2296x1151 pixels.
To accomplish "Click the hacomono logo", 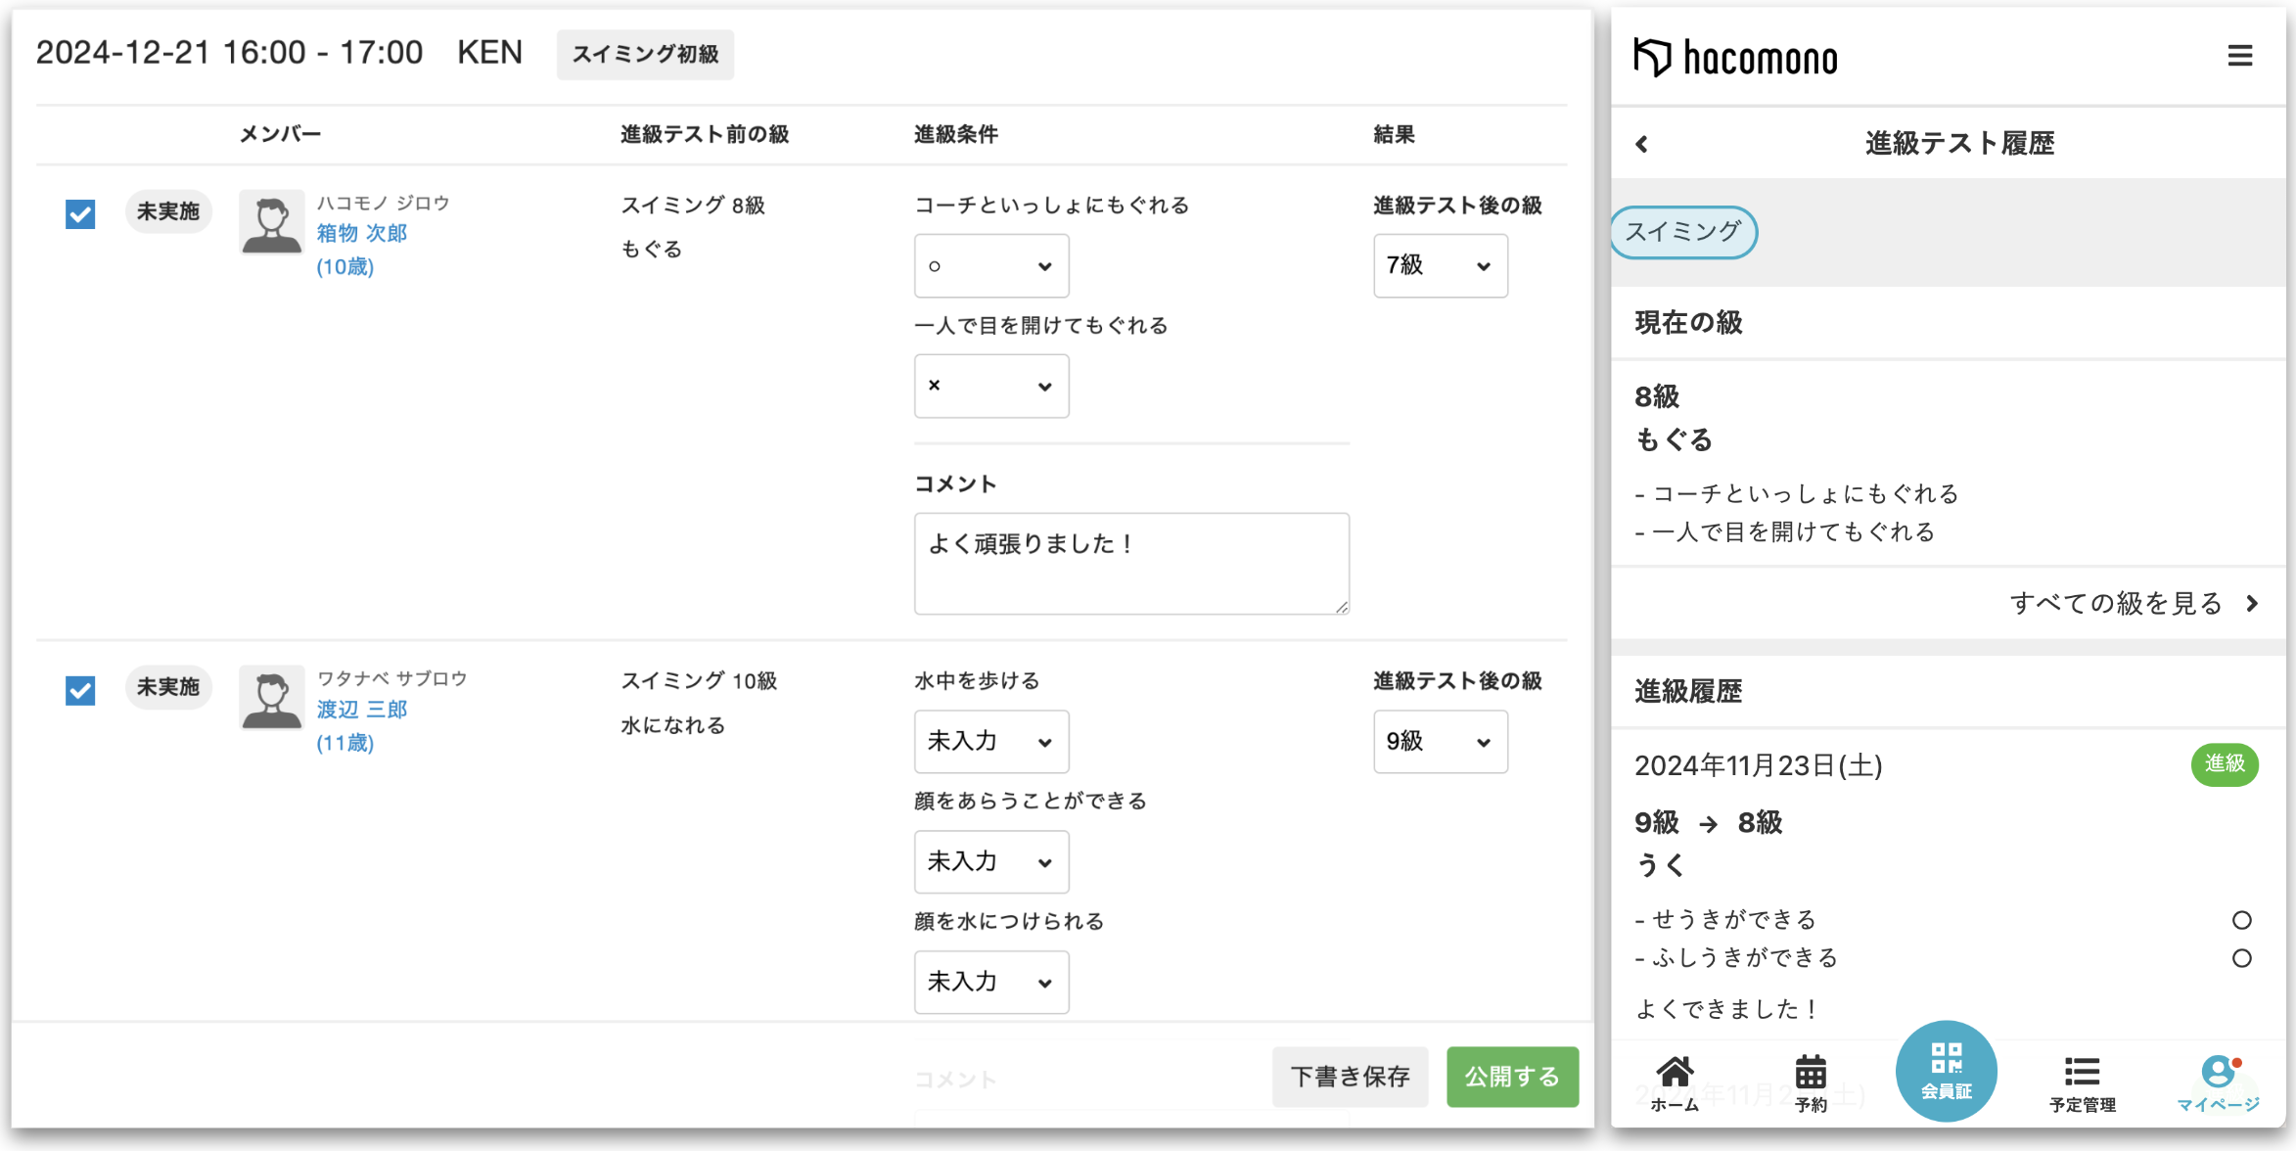I will [x=1736, y=58].
